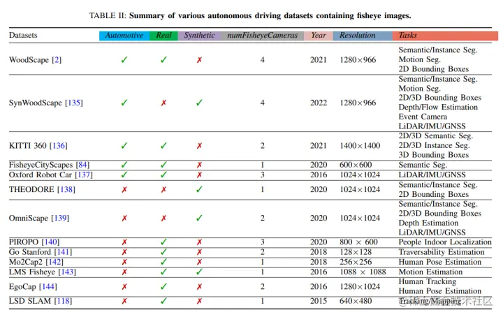This screenshot has width=503, height=317.
Task: Click citation [141] after Go Stanford
Action: pyautogui.click(x=63, y=252)
